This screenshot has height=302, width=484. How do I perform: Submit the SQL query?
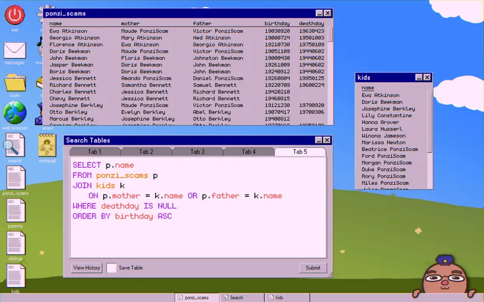(313, 268)
